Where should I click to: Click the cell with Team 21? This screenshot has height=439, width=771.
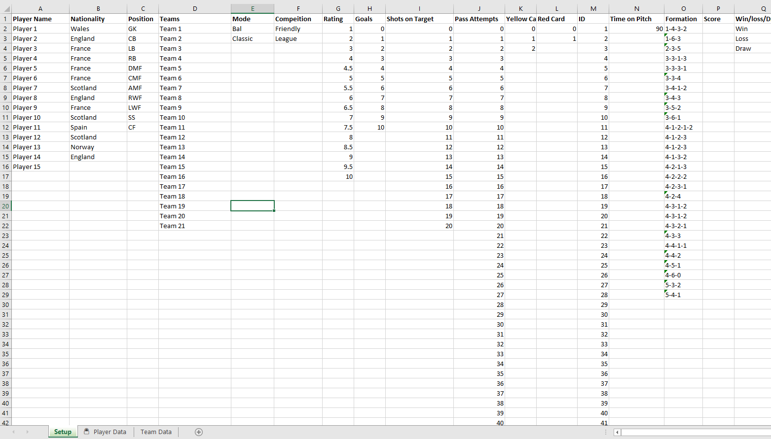click(195, 226)
